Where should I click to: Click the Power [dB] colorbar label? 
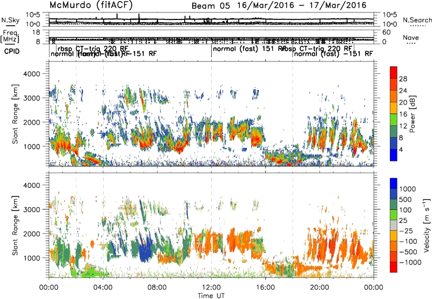412,114
